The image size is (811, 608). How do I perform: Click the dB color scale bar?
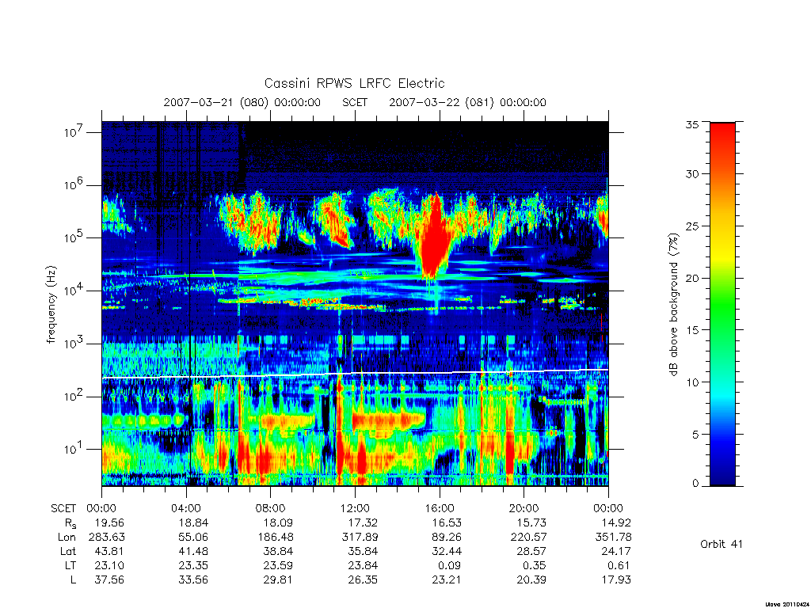point(722,304)
